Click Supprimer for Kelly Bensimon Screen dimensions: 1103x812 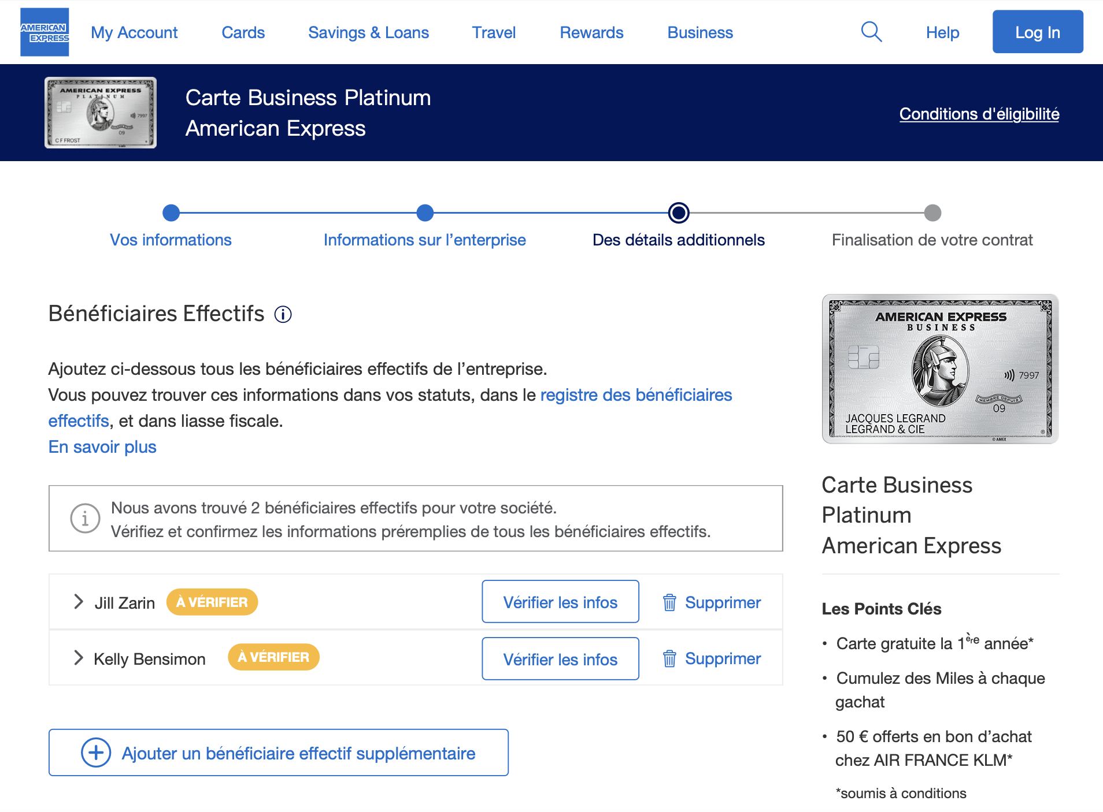coord(723,658)
